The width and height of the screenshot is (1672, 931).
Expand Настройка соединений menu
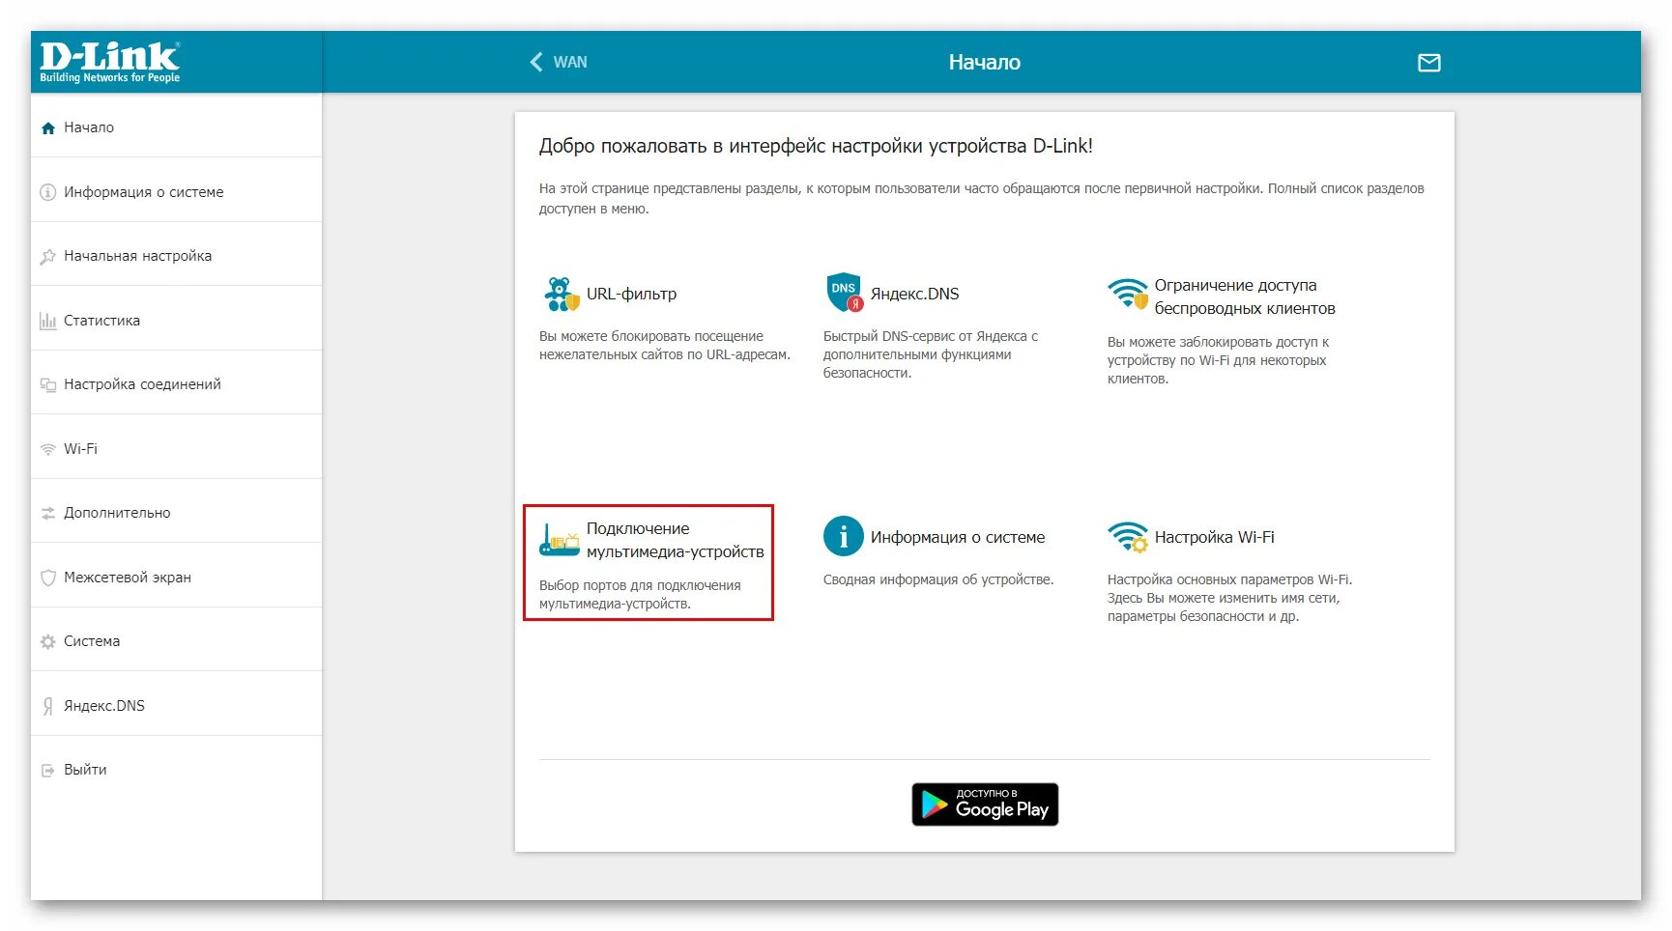point(176,384)
